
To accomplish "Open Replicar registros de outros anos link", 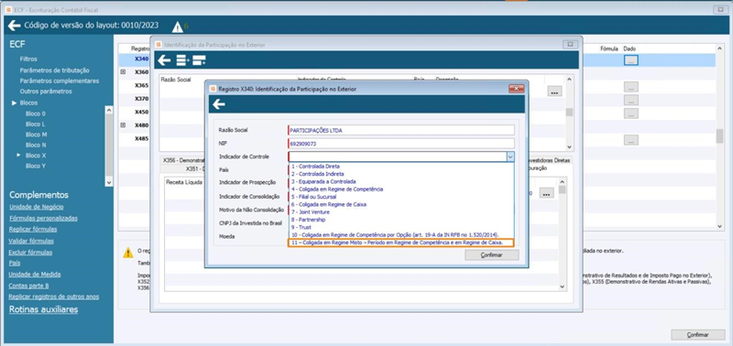I will [x=54, y=297].
